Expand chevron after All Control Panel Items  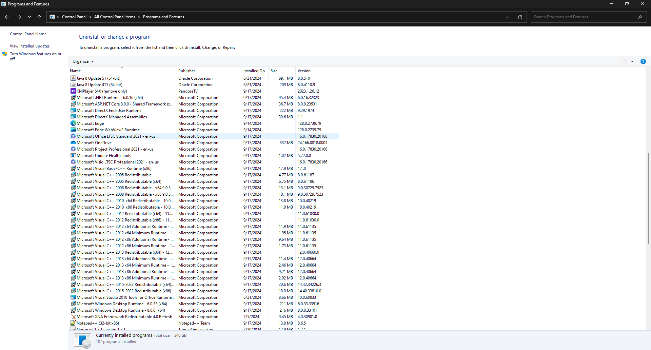tap(139, 17)
